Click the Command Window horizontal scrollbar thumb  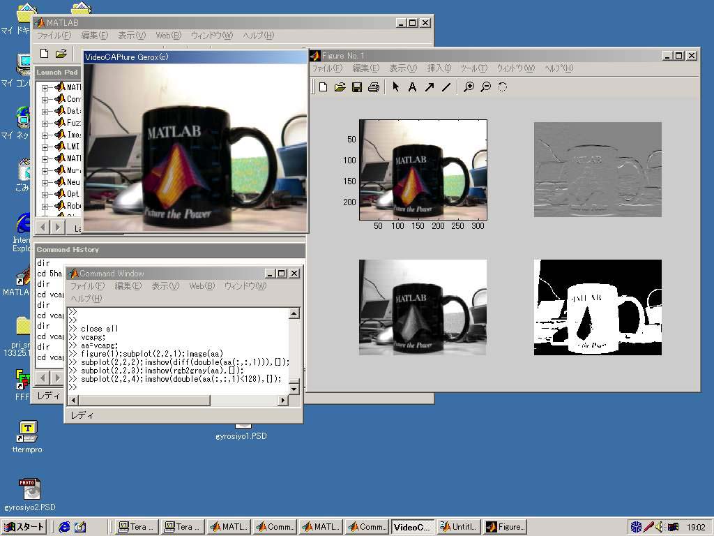coord(144,400)
